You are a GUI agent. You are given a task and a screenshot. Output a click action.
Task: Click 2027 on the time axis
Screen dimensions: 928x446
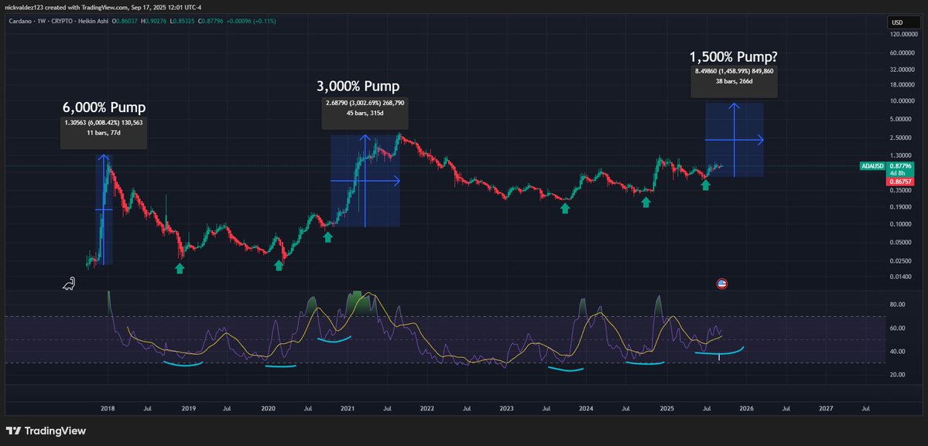point(826,408)
